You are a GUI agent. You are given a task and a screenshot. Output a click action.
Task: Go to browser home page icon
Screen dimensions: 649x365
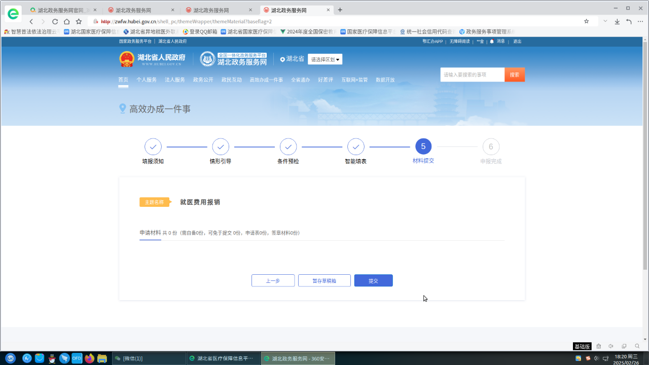click(66, 21)
